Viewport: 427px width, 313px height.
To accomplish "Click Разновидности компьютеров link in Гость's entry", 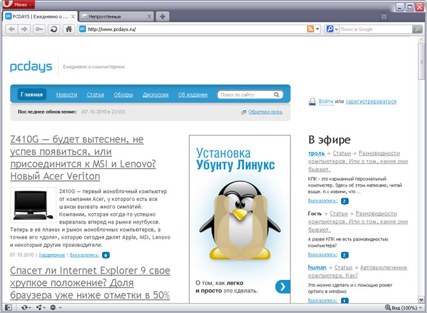I will pos(358,222).
